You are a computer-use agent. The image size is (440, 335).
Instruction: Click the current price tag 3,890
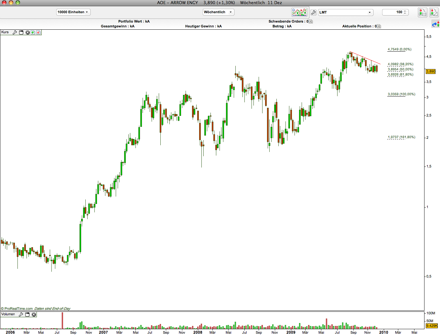[x=431, y=72]
